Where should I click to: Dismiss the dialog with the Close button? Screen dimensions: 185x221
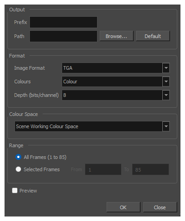(160, 207)
